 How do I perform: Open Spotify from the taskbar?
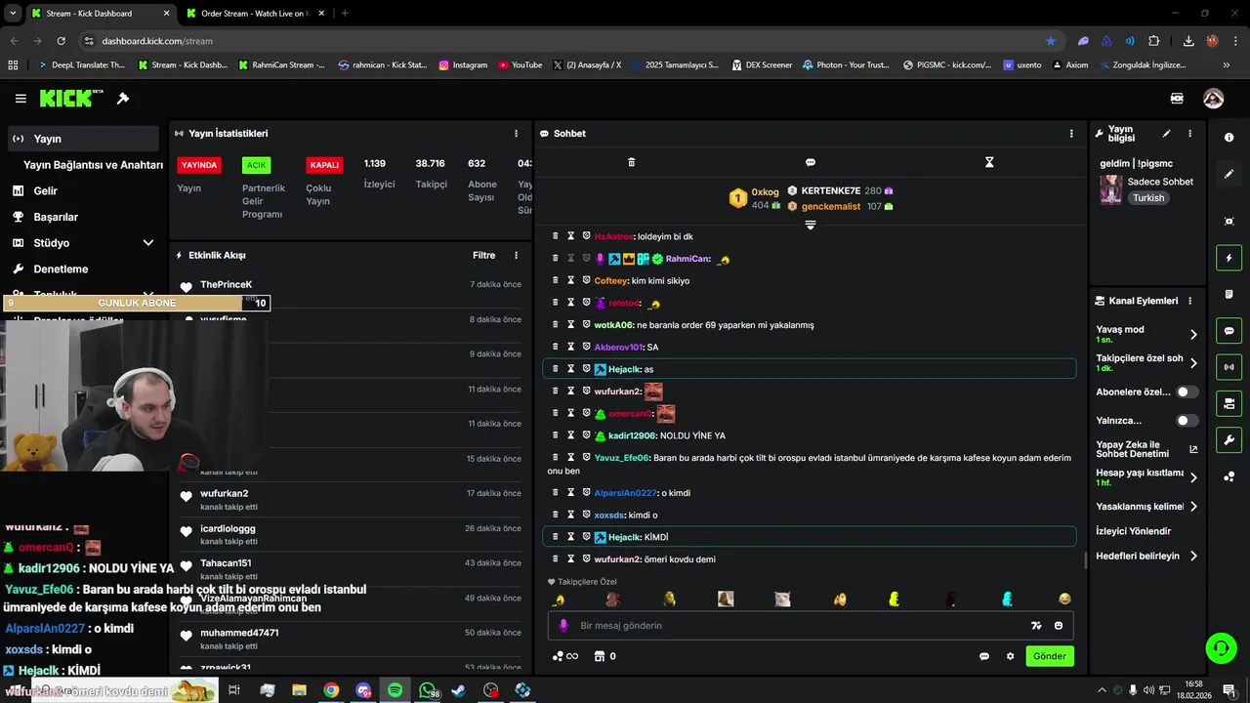coord(395,690)
